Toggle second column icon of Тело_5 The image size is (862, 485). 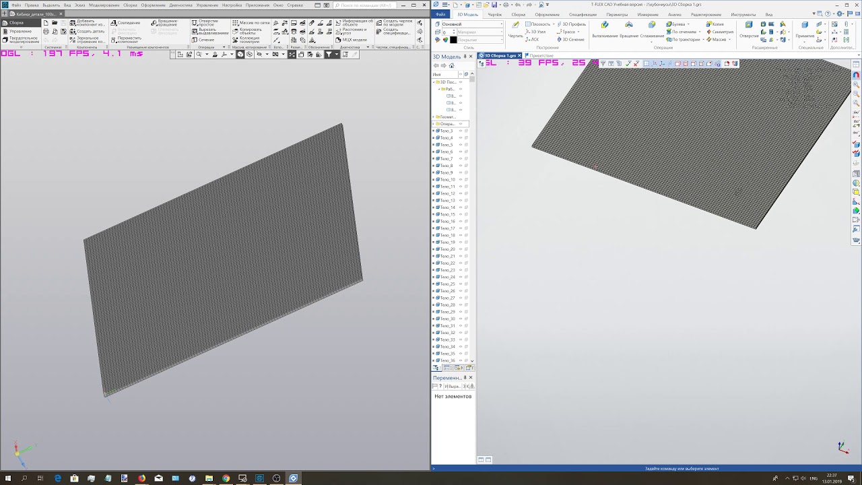467,145
